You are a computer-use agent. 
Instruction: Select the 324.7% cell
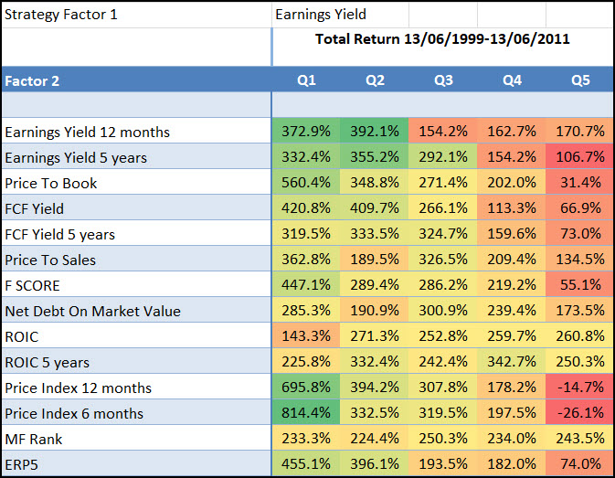pyautogui.click(x=443, y=233)
